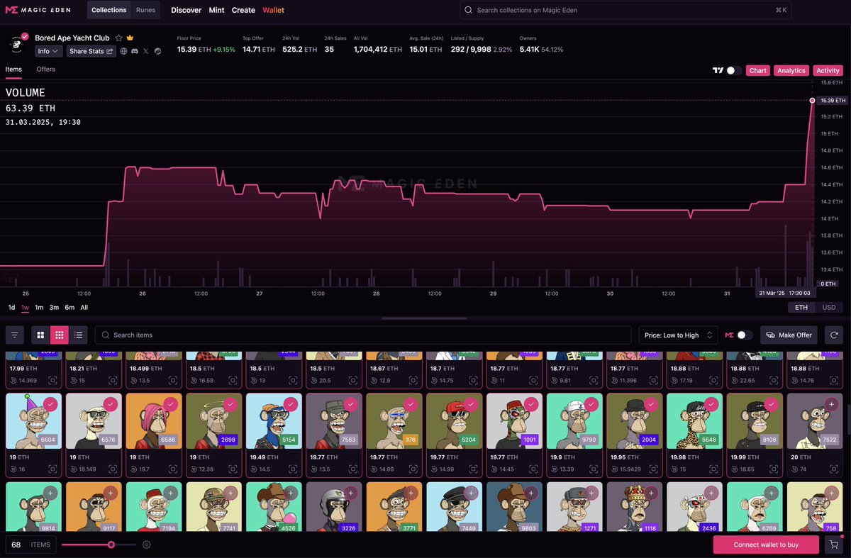The image size is (851, 558).
Task: Select the 1w chart range
Action: click(x=25, y=307)
